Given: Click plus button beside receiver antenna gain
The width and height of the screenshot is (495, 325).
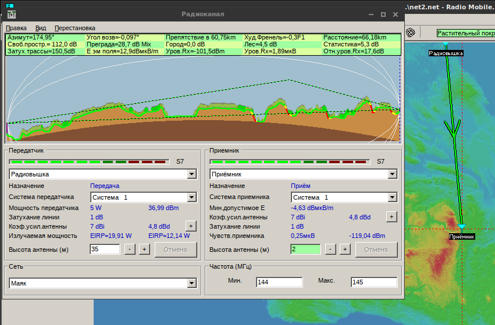Looking at the screenshot, I should click(391, 216).
